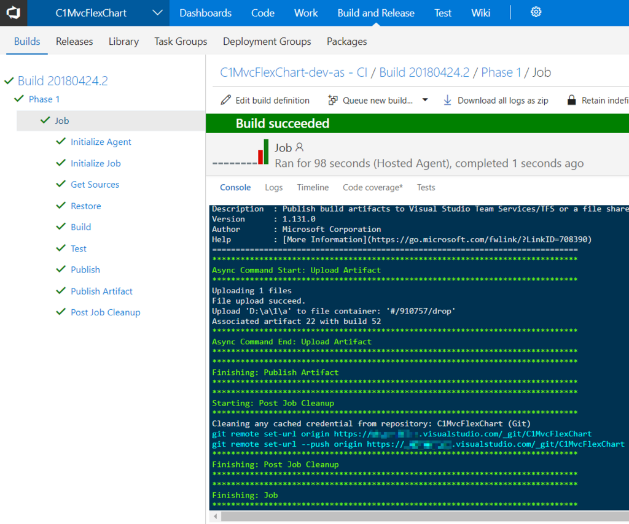This screenshot has height=524, width=629.
Task: Expand the C1MvcFlexChart project dropdown chevron
Action: tap(158, 13)
